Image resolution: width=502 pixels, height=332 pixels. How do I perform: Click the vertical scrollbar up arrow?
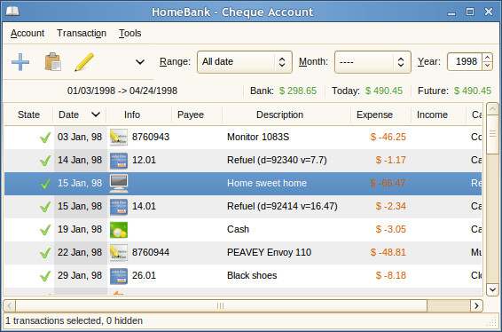pos(492,109)
